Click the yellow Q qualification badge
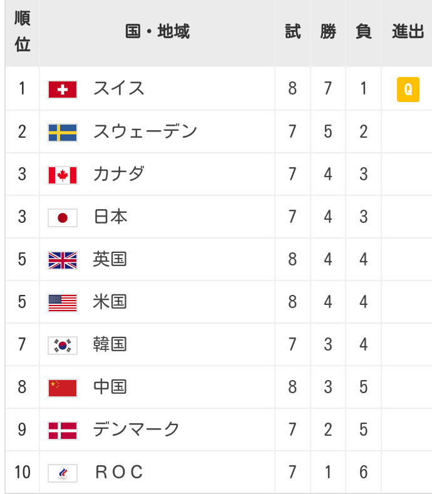 click(x=408, y=90)
